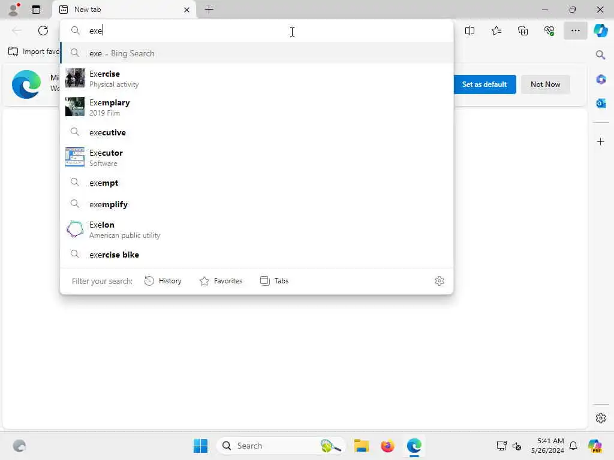Open the profile icon in the title bar
Viewport: 614px width, 460px height.
pyautogui.click(x=14, y=10)
